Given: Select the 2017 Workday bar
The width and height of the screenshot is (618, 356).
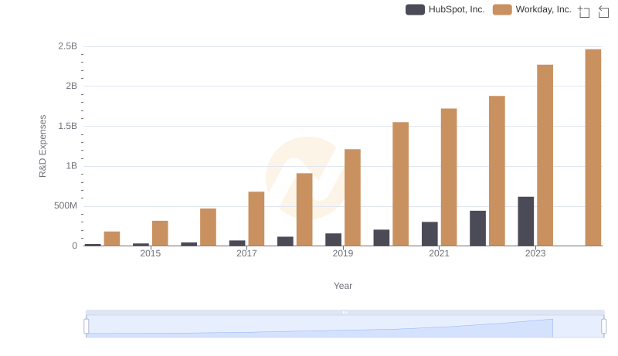Looking at the screenshot, I should (x=256, y=219).
